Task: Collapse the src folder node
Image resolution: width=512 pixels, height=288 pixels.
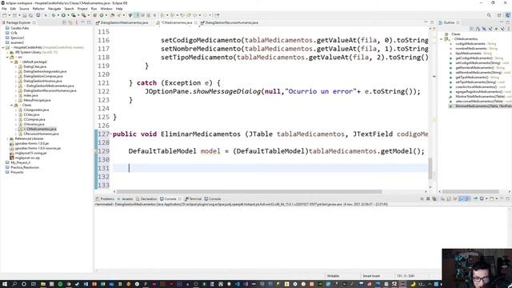Action: coord(7,57)
